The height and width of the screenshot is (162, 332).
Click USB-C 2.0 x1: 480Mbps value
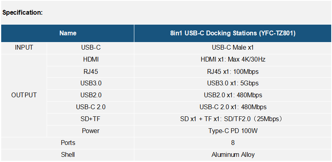coord(233,107)
